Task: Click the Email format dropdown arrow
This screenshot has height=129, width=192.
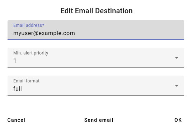Action: [177, 86]
